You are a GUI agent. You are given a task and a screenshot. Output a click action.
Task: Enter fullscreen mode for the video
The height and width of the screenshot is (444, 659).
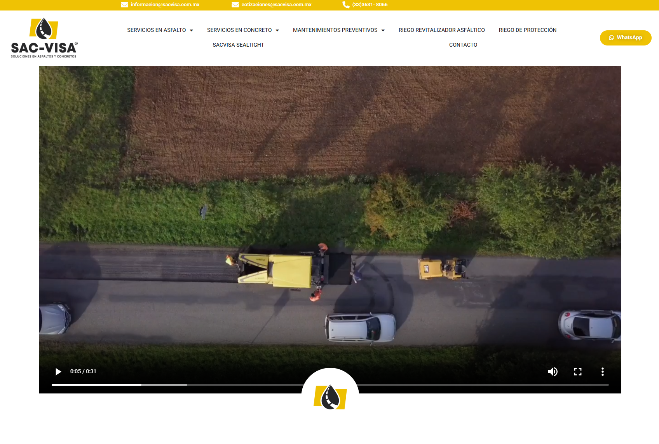click(578, 372)
